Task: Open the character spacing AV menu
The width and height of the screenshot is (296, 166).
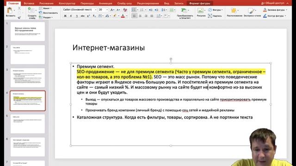Action: [100, 16]
